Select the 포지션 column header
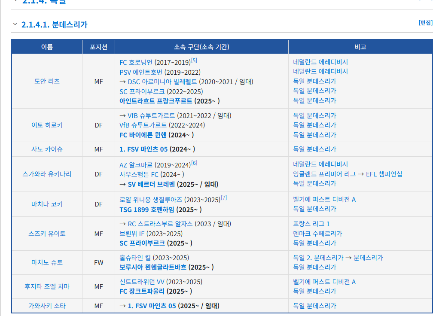 (99, 47)
